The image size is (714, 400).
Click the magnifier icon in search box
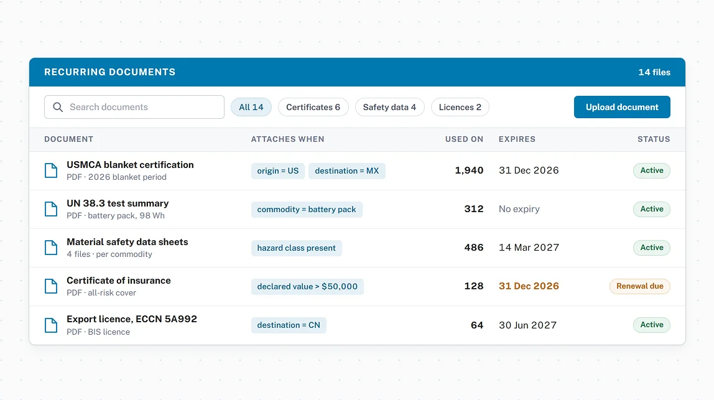pos(58,107)
